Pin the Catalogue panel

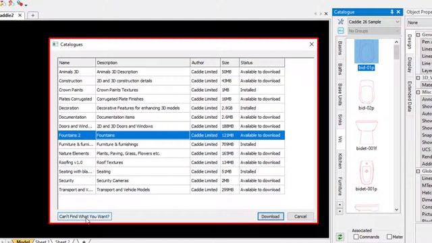point(391,12)
